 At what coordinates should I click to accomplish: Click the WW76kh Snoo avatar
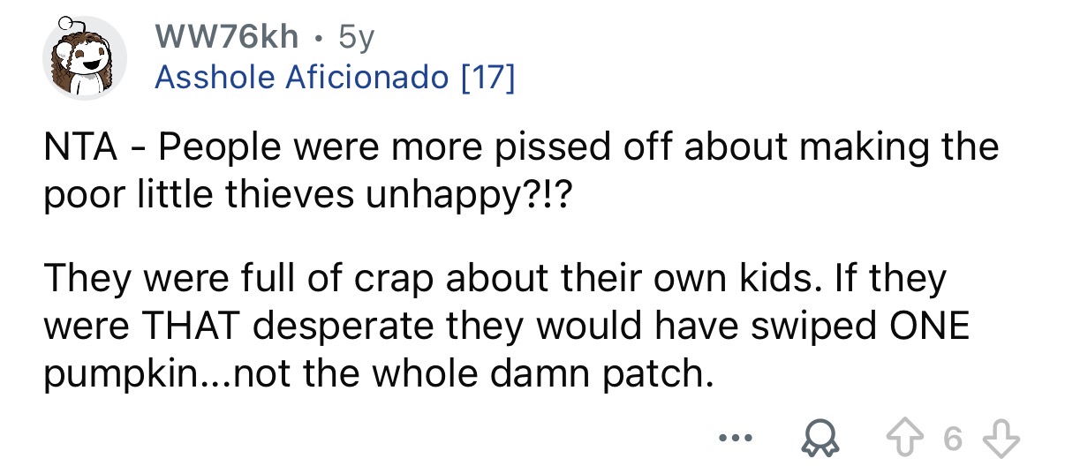click(86, 58)
